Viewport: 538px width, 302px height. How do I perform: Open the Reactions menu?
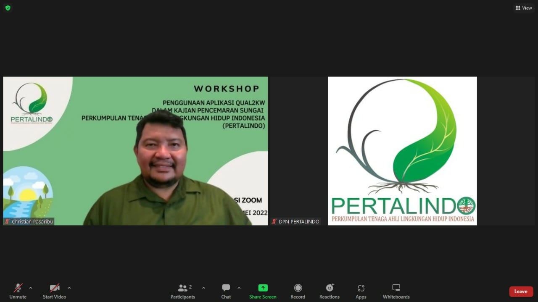(329, 291)
